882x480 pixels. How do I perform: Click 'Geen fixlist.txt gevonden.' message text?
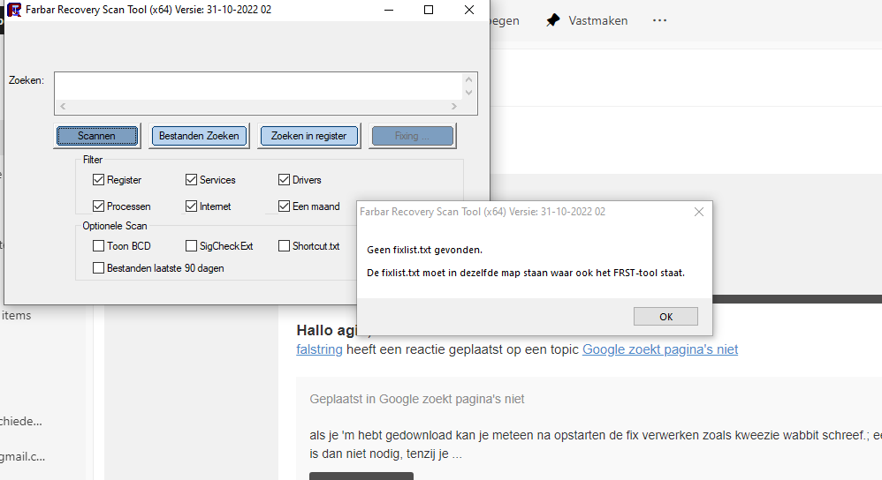click(425, 250)
